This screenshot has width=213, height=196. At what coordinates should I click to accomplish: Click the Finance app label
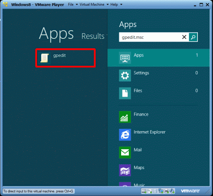[x=141, y=114]
